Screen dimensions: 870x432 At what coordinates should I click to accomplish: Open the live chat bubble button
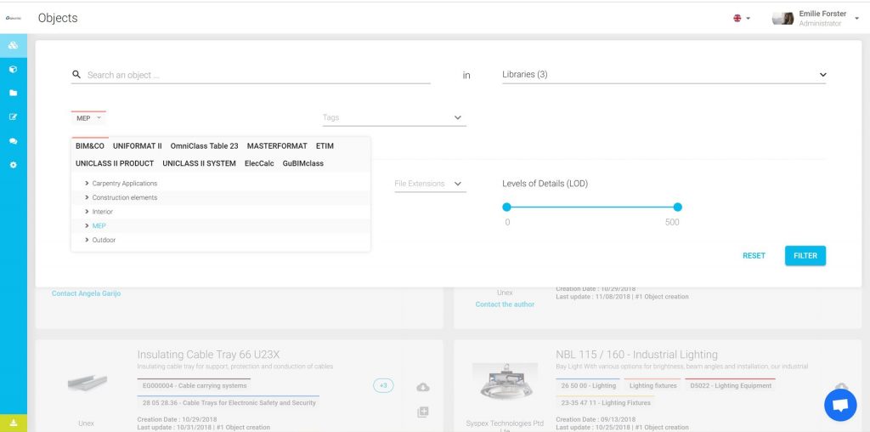(840, 406)
